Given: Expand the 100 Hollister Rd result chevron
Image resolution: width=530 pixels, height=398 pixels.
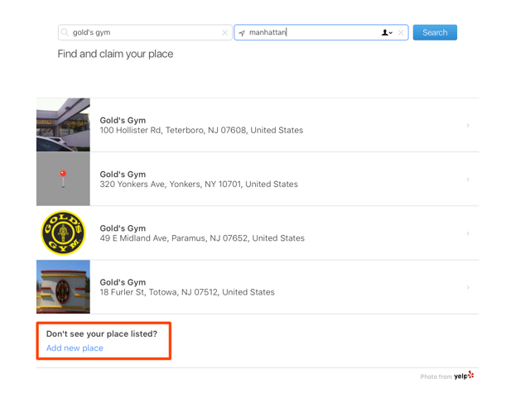Looking at the screenshot, I should (468, 125).
